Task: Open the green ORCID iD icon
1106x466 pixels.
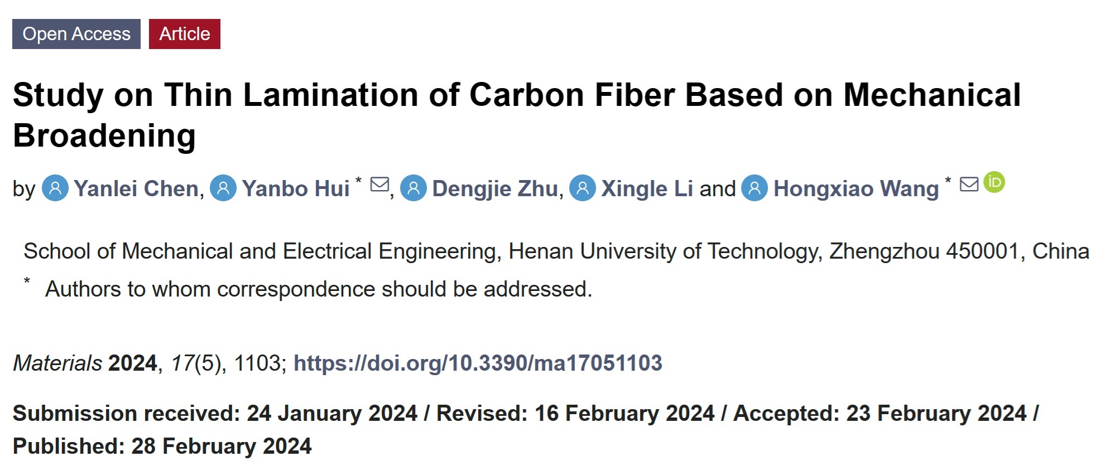Action: (x=994, y=182)
